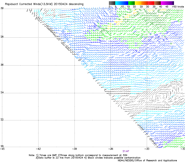Click the yellow 20-25 knots legend segment
The height and width of the screenshot is (162, 185).
click(138, 3)
